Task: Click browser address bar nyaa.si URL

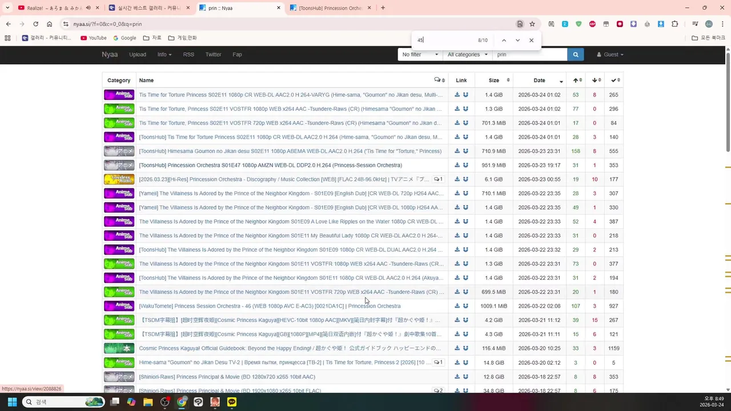Action: 107,24
